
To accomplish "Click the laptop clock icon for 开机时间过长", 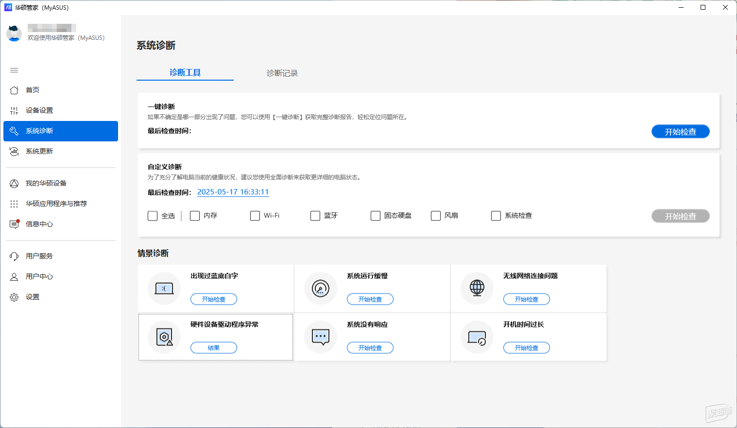I will point(477,338).
